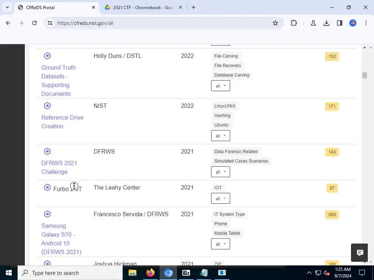
Task: Expand the 'all' dropdown in Samsung Galaxy row
Action: click(x=220, y=244)
